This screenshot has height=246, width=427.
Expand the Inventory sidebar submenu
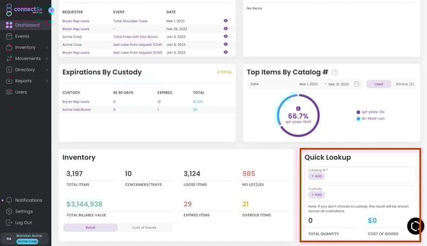click(x=47, y=47)
